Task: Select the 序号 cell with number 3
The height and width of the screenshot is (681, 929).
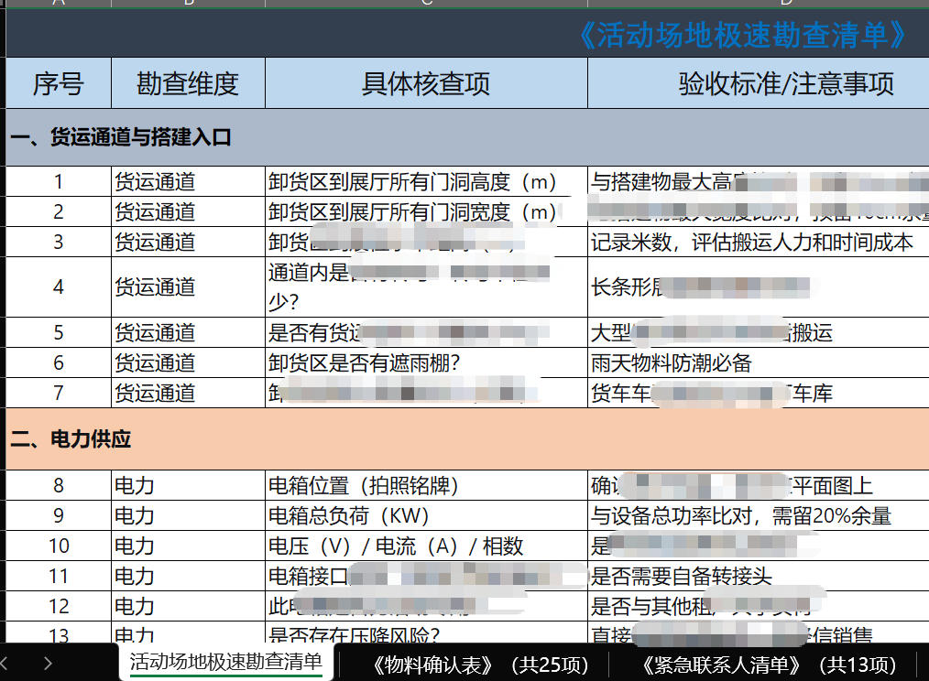Action: [x=58, y=242]
